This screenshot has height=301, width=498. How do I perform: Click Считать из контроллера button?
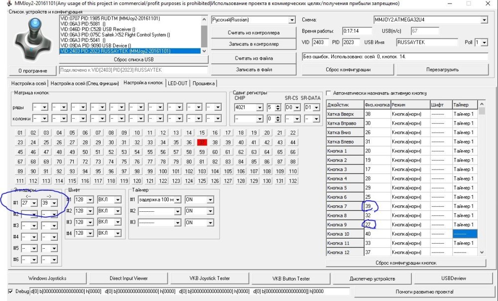pos(253,33)
